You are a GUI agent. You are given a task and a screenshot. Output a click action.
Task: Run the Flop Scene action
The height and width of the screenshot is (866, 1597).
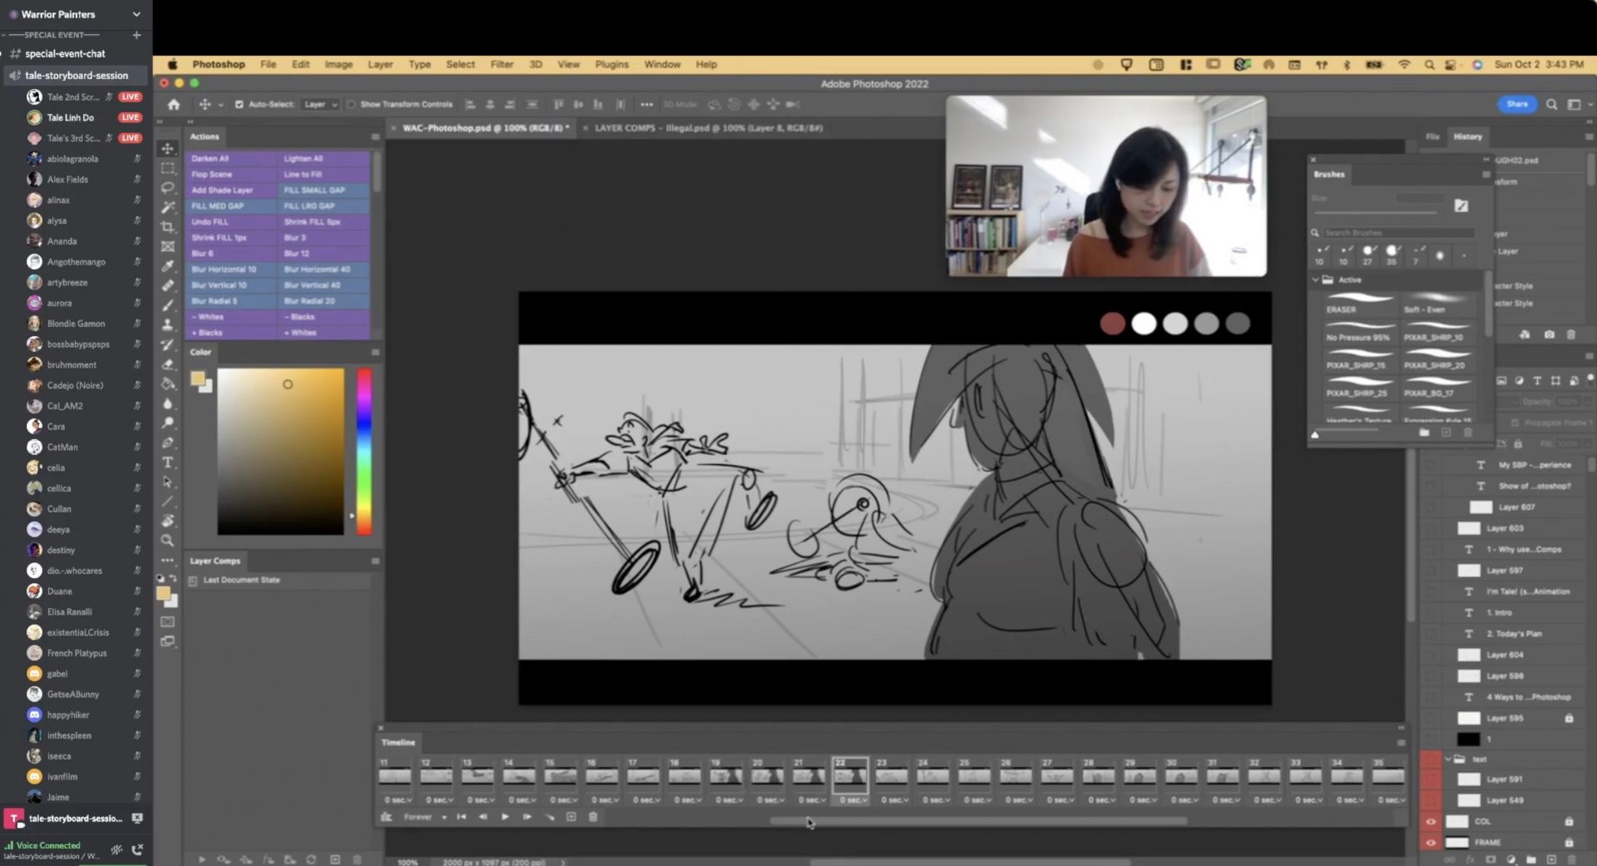pos(212,175)
